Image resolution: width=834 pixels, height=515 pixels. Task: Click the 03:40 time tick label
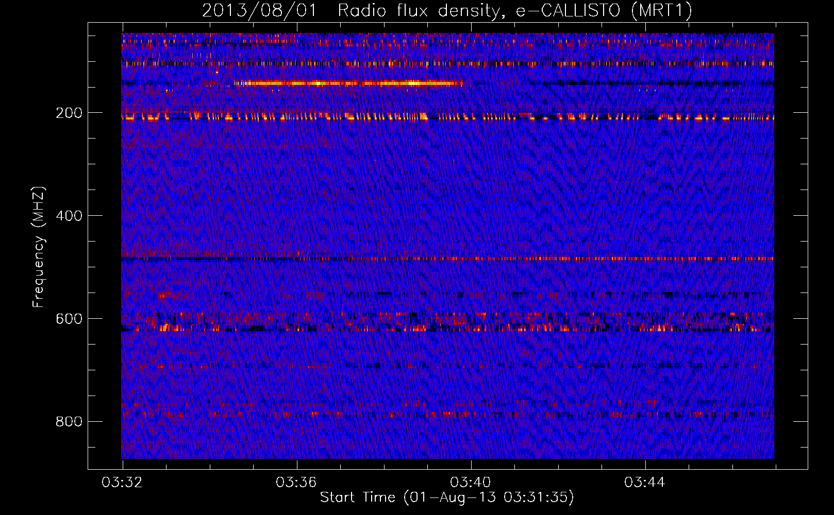(x=471, y=483)
